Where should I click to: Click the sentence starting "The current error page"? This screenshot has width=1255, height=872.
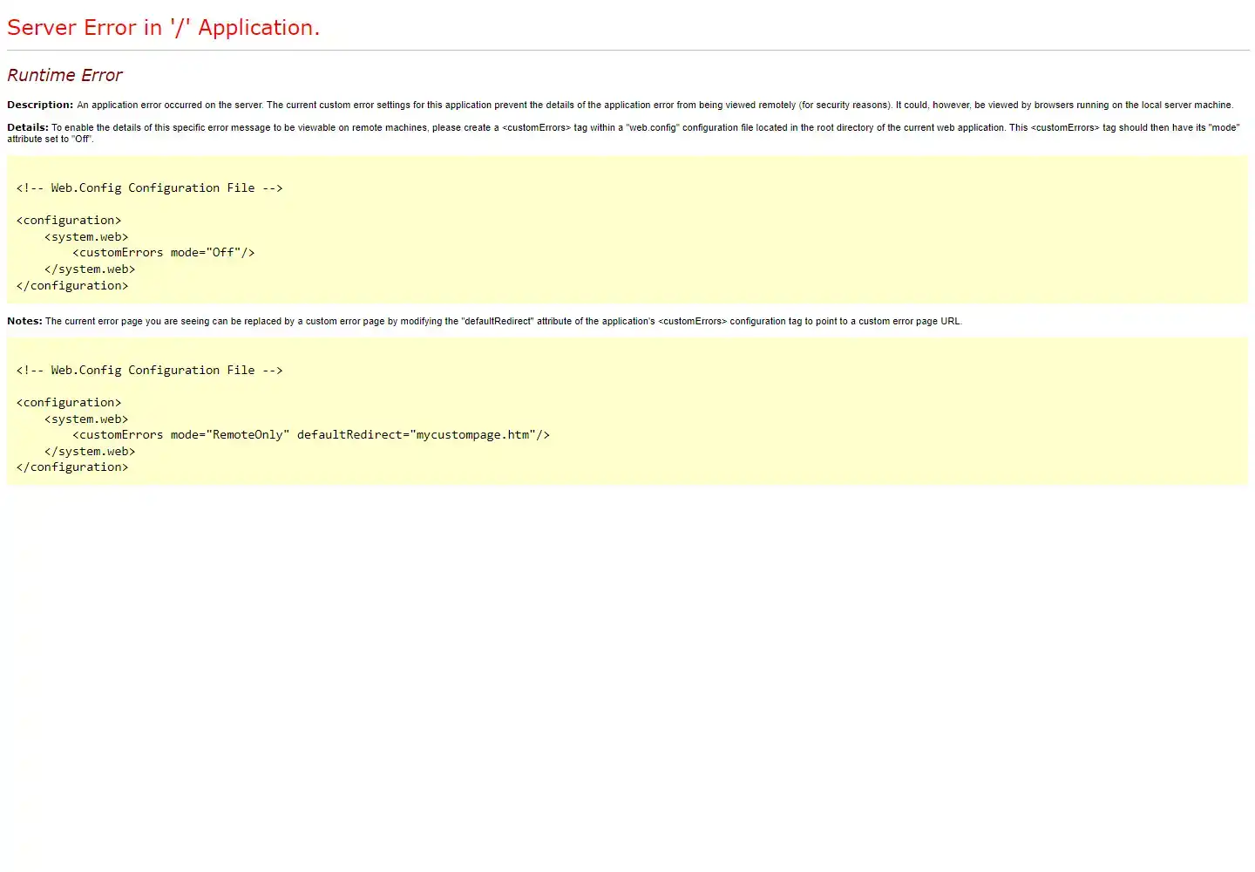(504, 321)
